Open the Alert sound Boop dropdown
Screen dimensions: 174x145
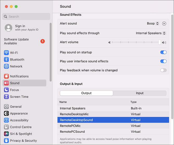coord(153,23)
